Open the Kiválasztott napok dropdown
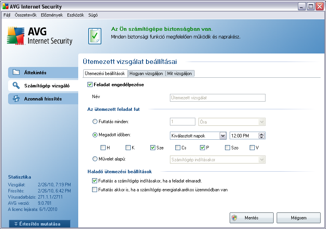326x229 pixels. 198,136
